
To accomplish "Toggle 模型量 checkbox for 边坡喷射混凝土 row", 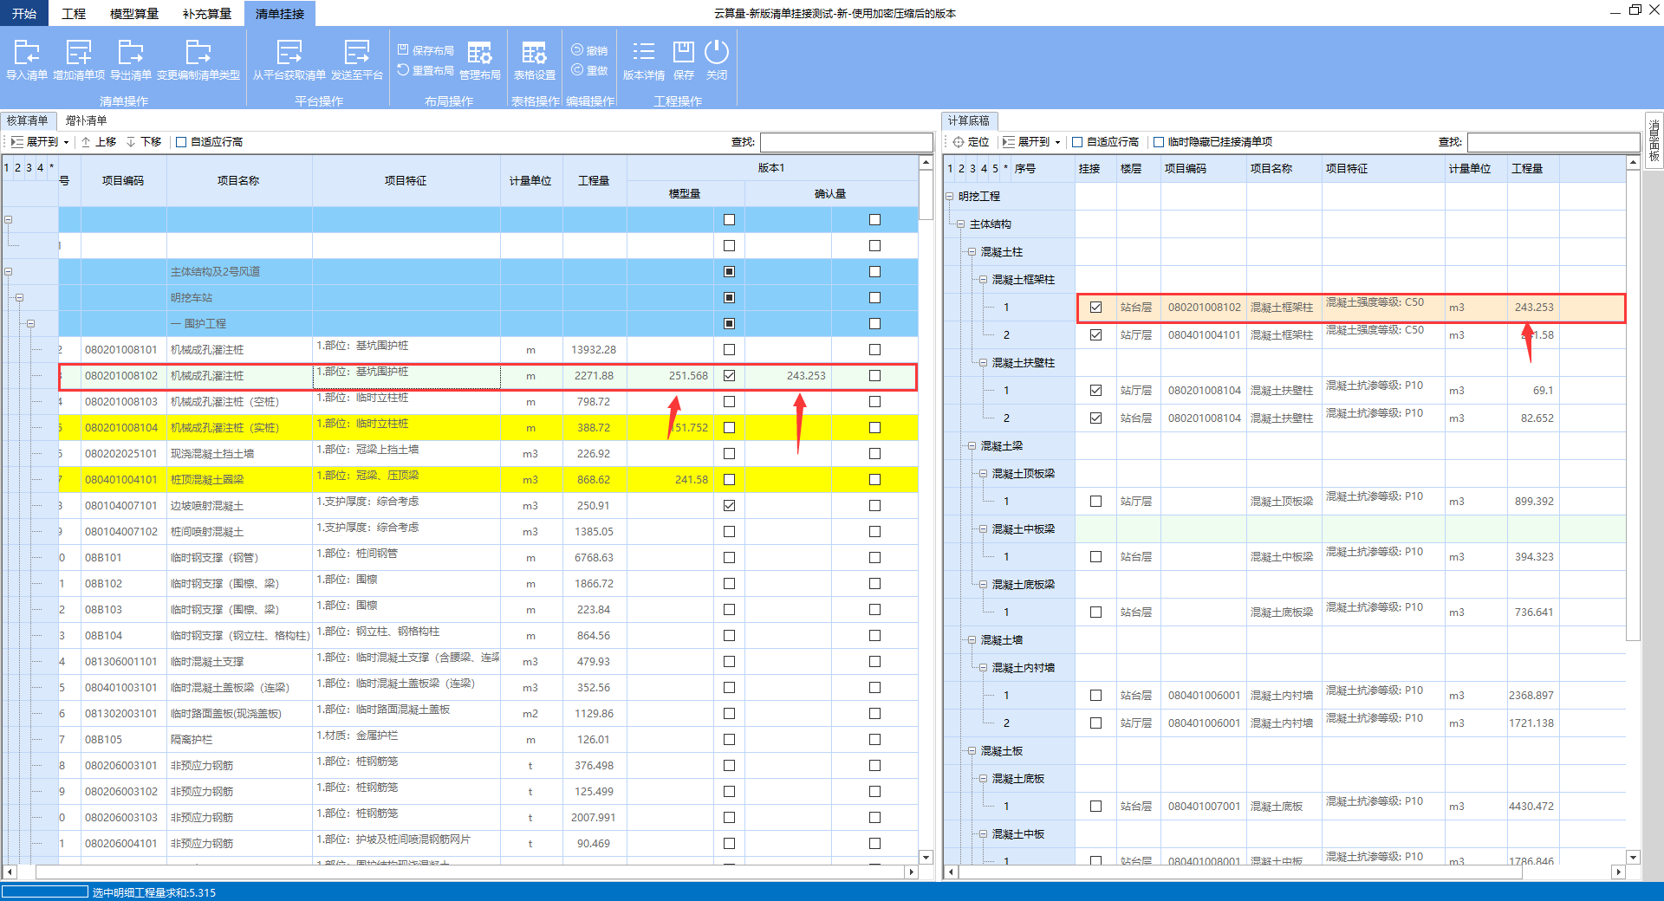I will [x=729, y=505].
